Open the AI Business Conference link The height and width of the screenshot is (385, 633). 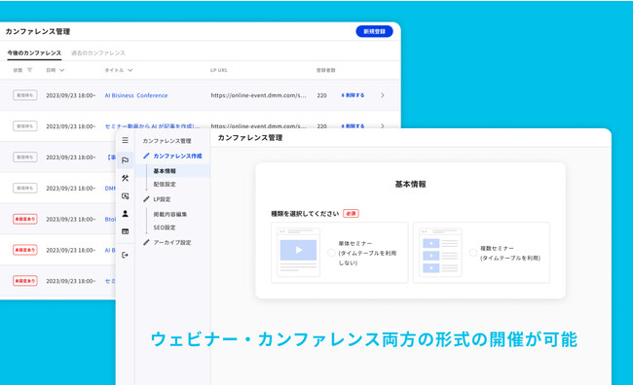tap(136, 95)
